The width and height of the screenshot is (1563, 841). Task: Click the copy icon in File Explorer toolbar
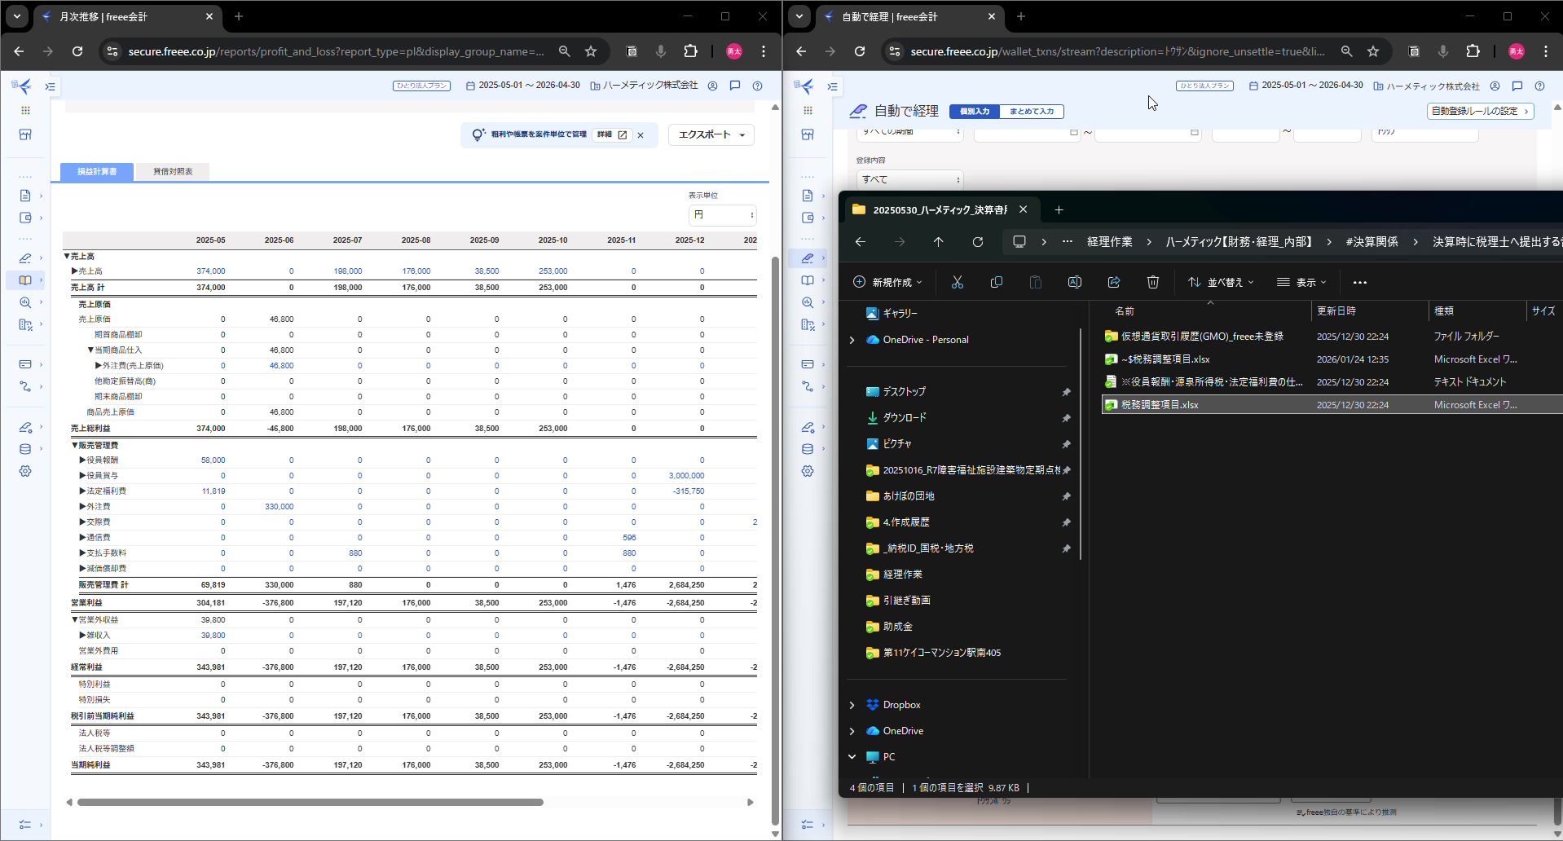(996, 282)
